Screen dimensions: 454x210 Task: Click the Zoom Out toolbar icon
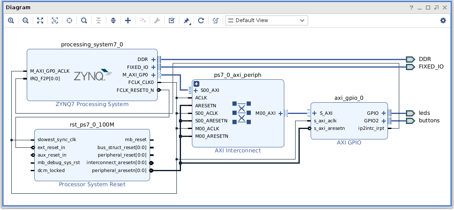tap(26, 20)
